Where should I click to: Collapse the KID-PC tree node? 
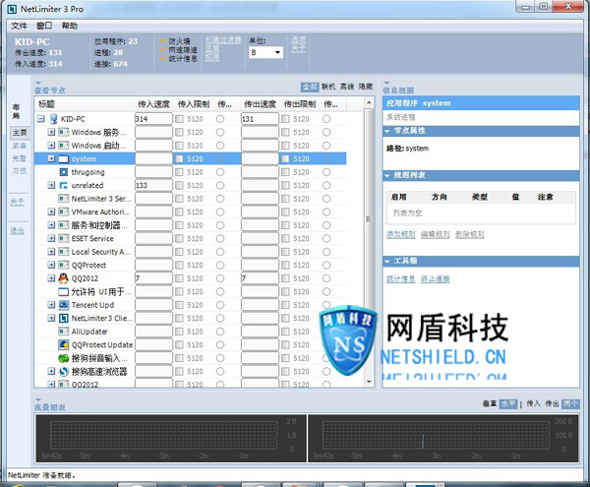pos(40,119)
